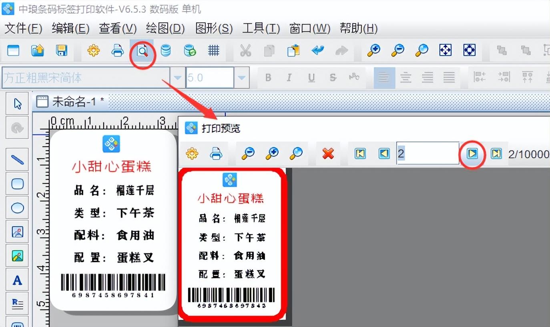Screen dimensions: 550x327
Task: Click database with green check icon
Action: tap(190, 50)
